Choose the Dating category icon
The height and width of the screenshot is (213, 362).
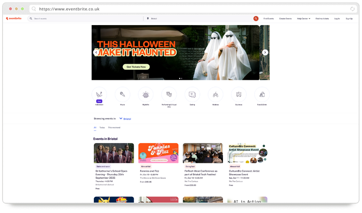click(192, 94)
